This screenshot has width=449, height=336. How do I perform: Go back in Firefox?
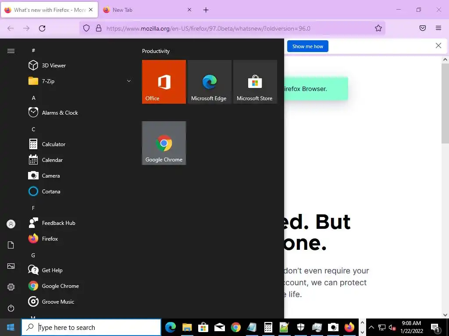coord(11,28)
